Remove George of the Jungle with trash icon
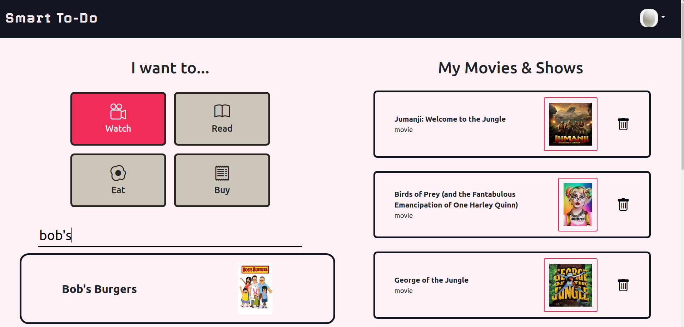This screenshot has height=327, width=684. click(623, 285)
